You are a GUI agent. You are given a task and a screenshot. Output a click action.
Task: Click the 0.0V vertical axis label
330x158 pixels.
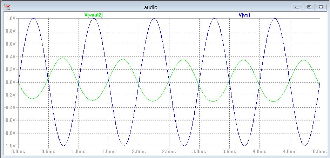coord(11,82)
